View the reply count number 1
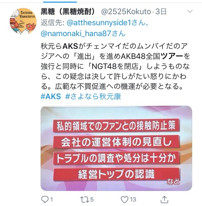The width and height of the screenshot is (202, 206). [x=51, y=200]
